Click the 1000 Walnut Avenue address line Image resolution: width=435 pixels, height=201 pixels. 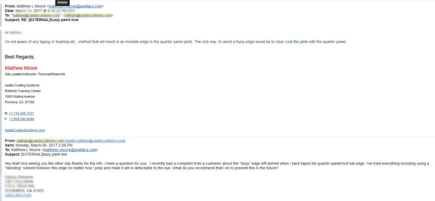click(20, 97)
